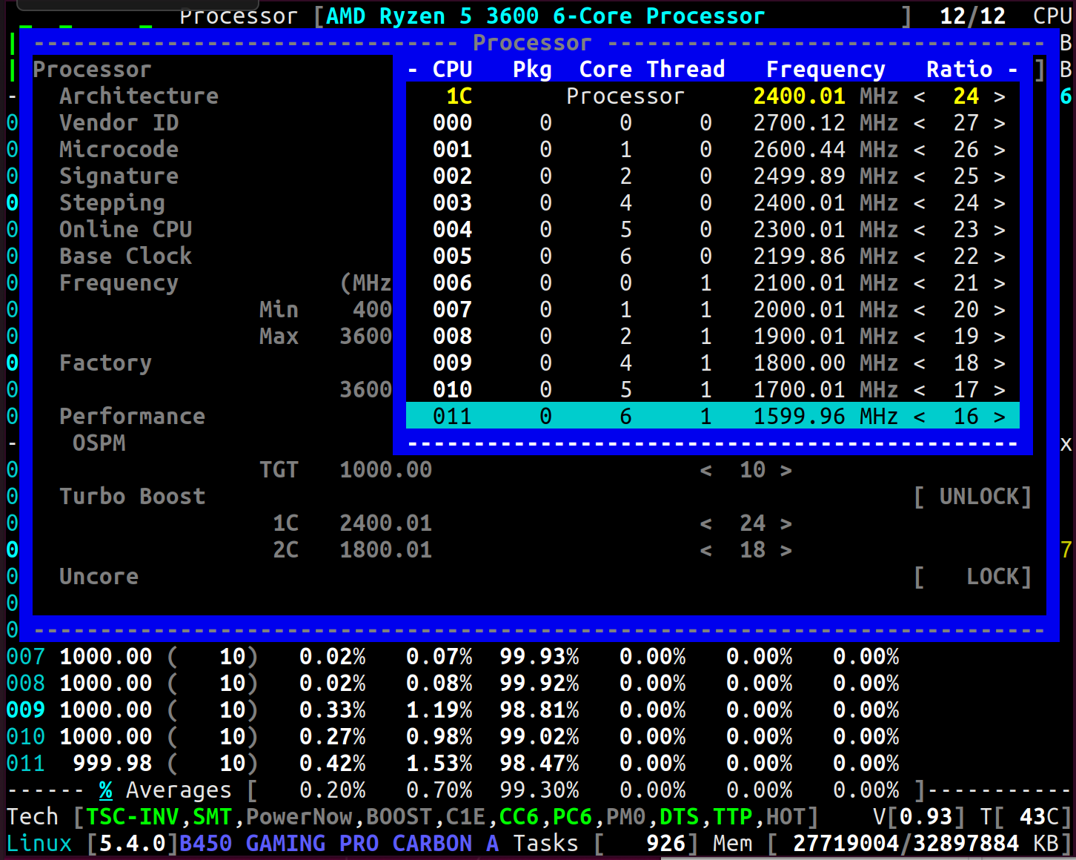Click the DTS technology flag

[679, 817]
